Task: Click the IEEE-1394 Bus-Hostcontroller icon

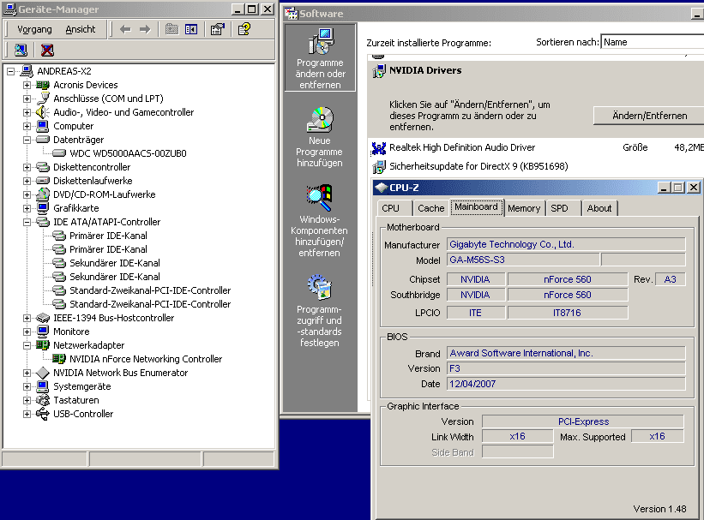Action: [43, 318]
